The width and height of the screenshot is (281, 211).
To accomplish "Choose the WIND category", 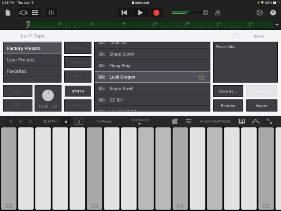I will pos(78,48).
